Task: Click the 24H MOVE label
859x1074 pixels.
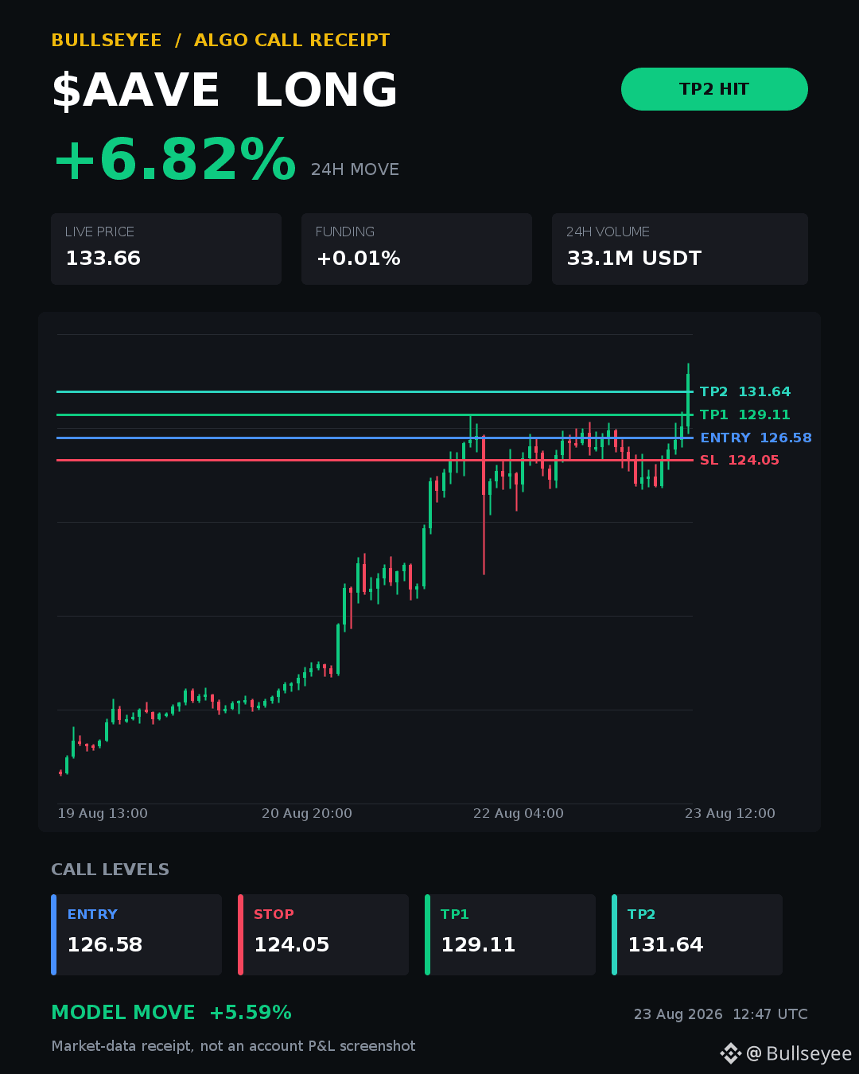Action: (x=355, y=169)
